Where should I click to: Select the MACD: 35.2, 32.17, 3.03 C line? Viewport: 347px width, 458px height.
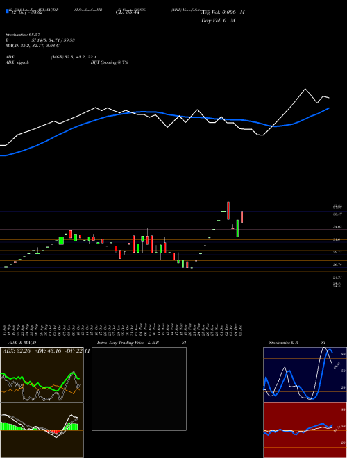point(33,46)
